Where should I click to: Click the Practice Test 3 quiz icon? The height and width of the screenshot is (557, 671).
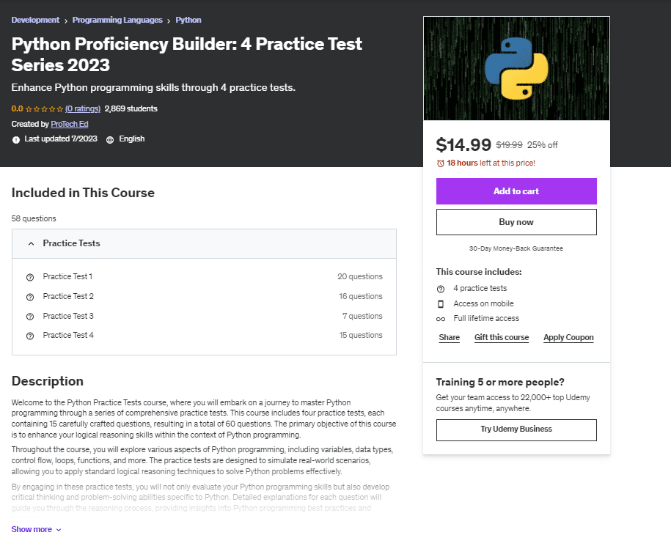pos(30,317)
